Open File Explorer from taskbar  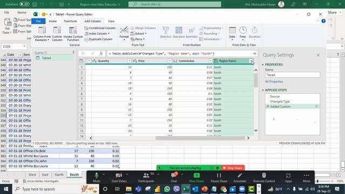click(x=128, y=189)
